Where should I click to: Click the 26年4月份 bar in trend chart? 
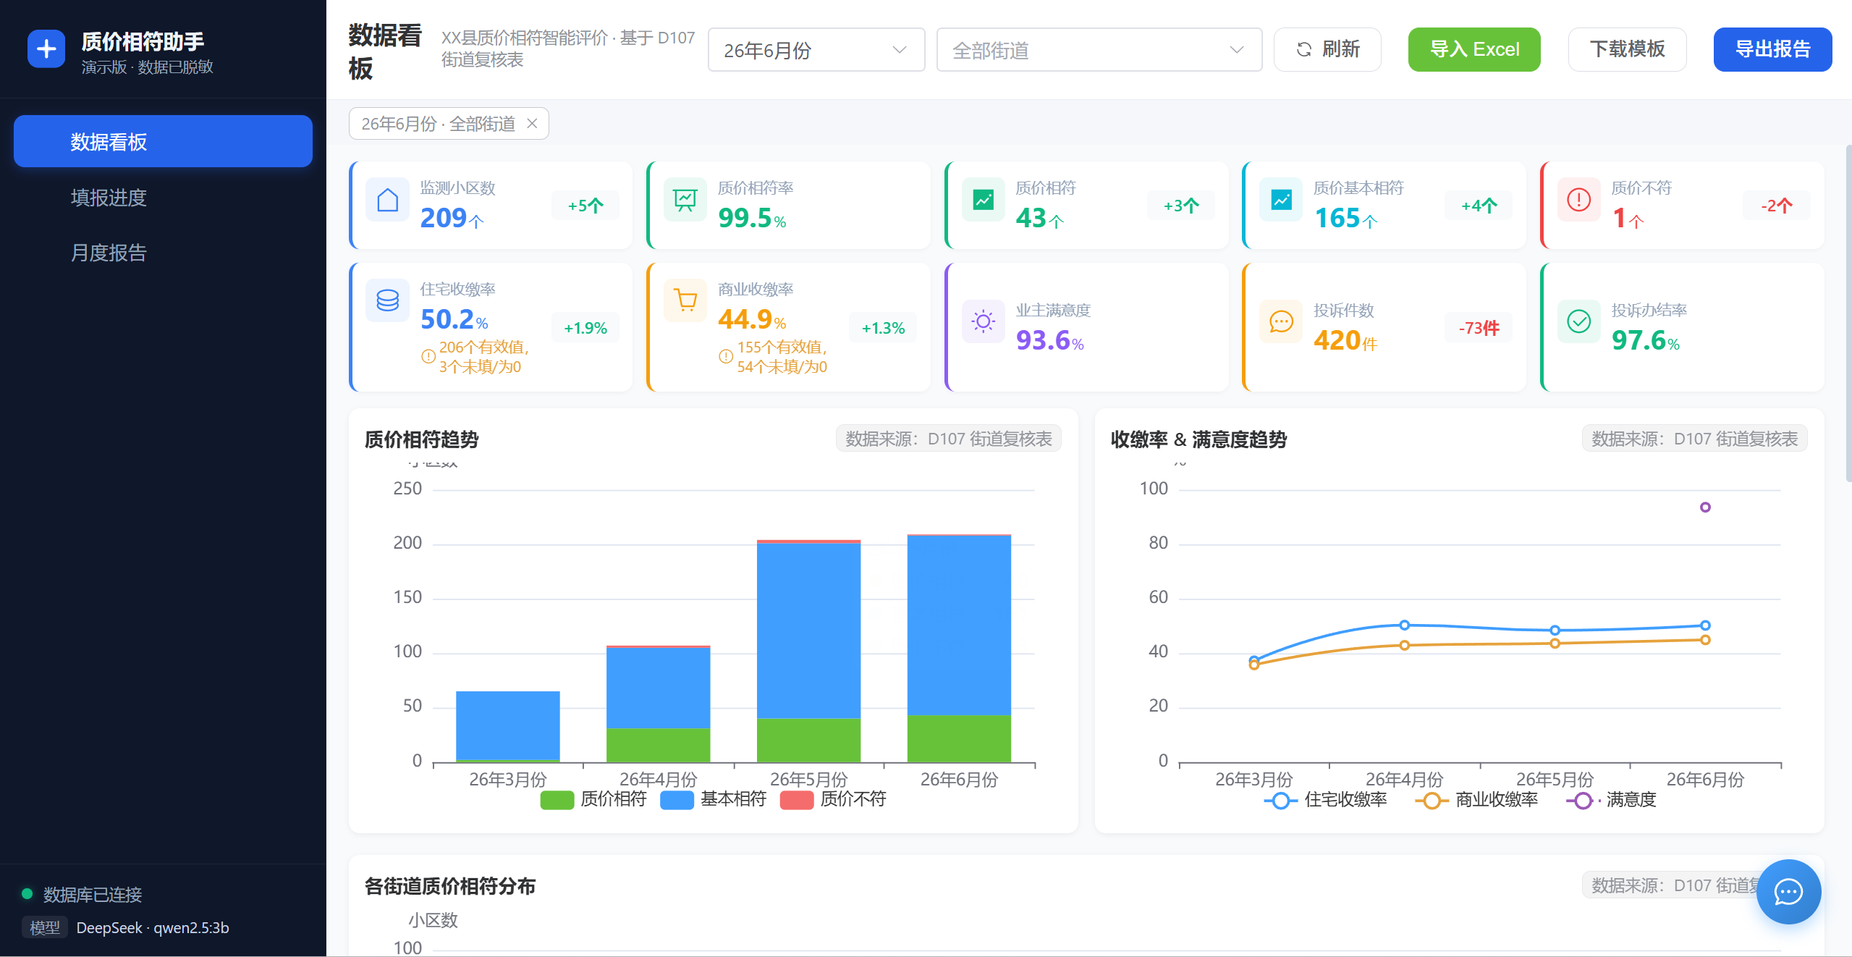click(x=658, y=704)
